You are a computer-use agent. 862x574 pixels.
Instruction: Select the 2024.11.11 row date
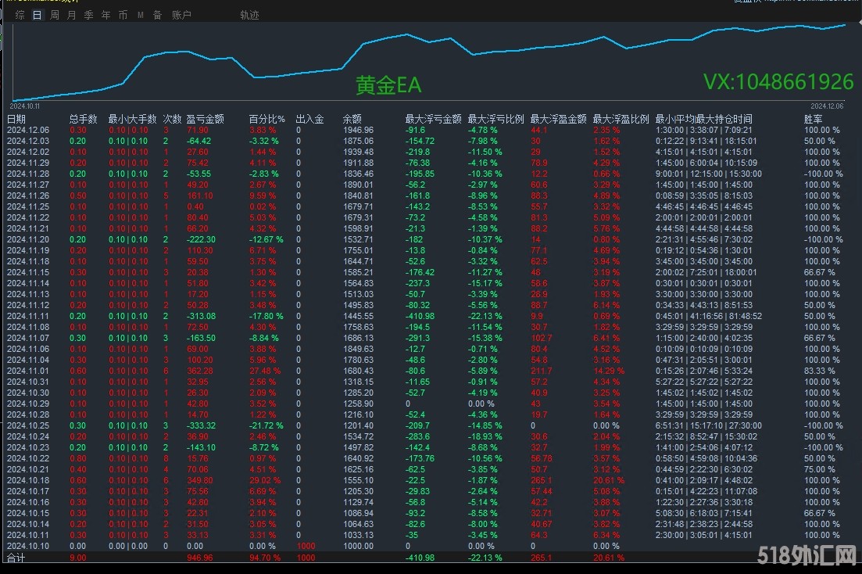(x=27, y=316)
